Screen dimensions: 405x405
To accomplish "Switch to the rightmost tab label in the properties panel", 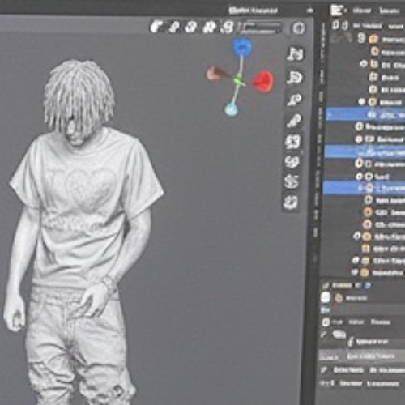I will [x=380, y=322].
